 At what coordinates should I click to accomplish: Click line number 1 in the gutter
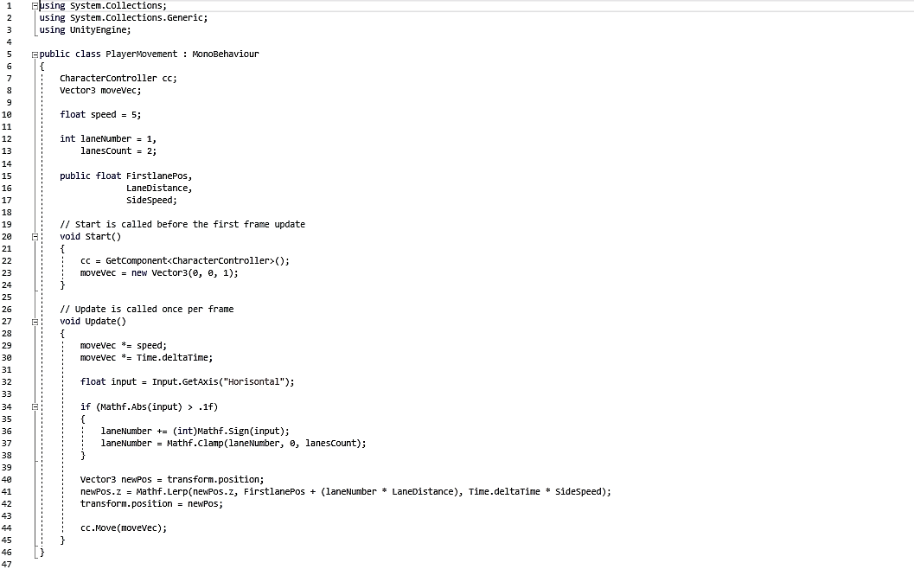(x=9, y=5)
